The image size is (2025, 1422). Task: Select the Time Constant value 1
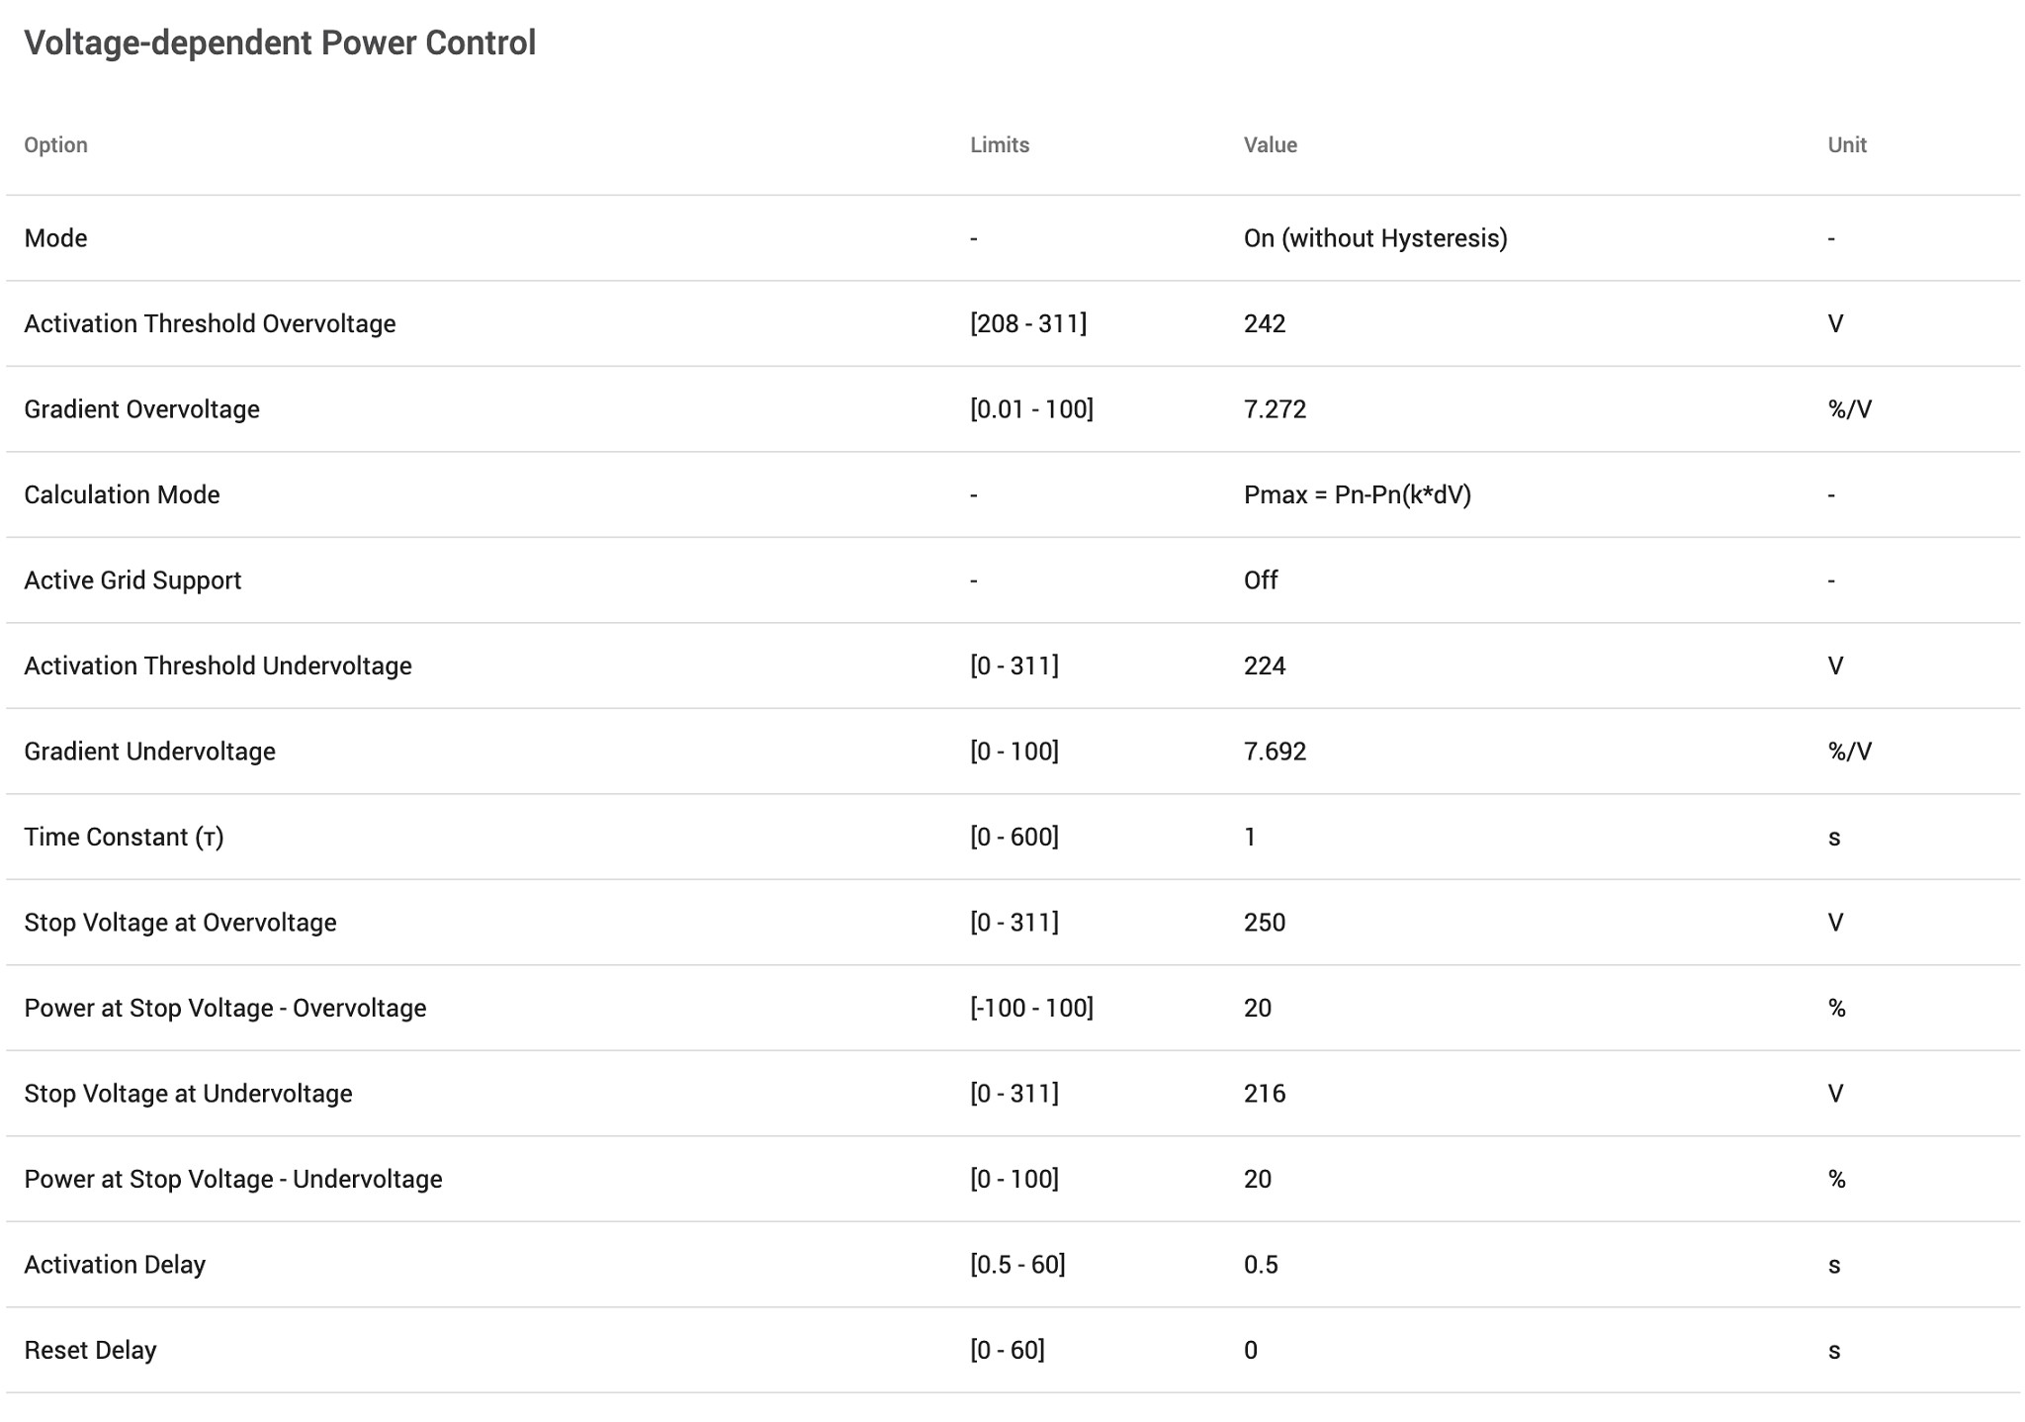(x=1250, y=837)
